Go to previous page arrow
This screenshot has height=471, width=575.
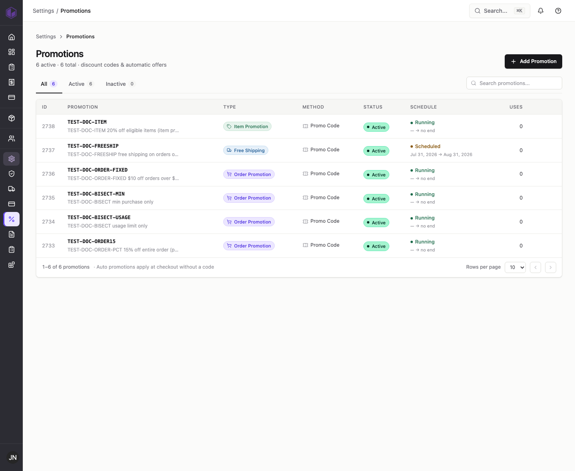coord(535,267)
